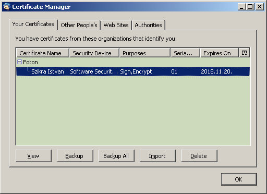Click the Import button
This screenshot has height=194, width=267.
click(x=157, y=156)
